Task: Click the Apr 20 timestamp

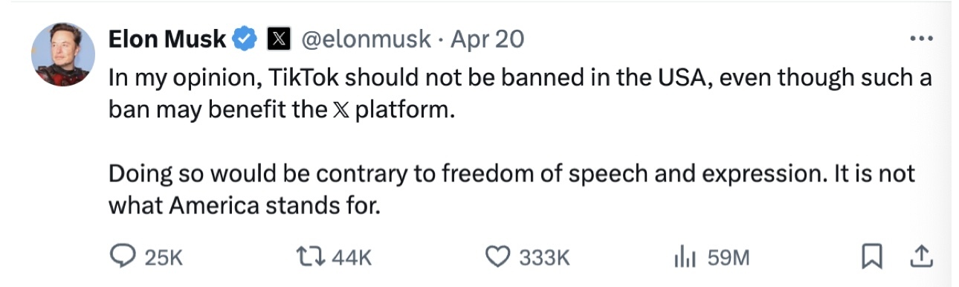Action: 487,39
